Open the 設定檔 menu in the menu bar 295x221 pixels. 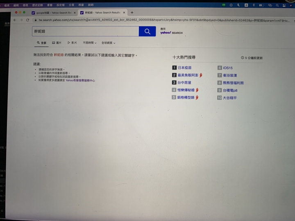(x=60, y=5)
